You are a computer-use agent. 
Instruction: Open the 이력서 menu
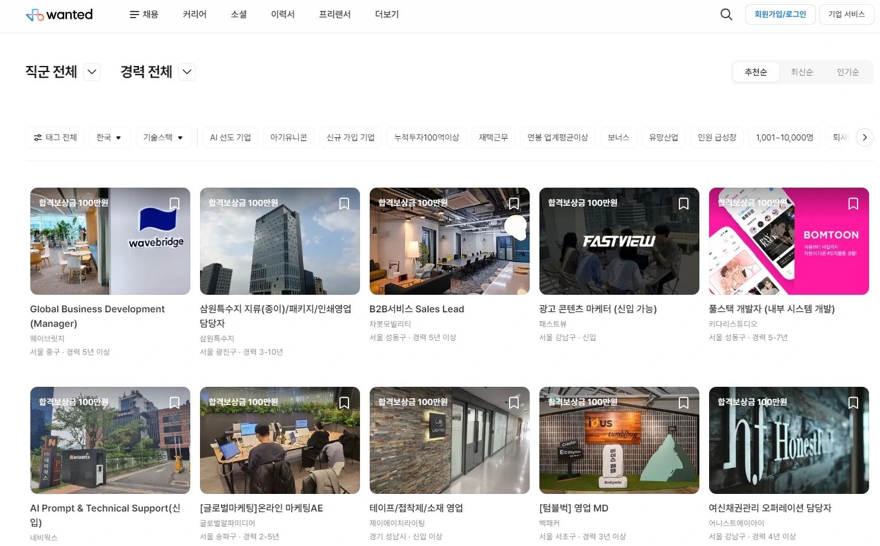[x=282, y=15]
